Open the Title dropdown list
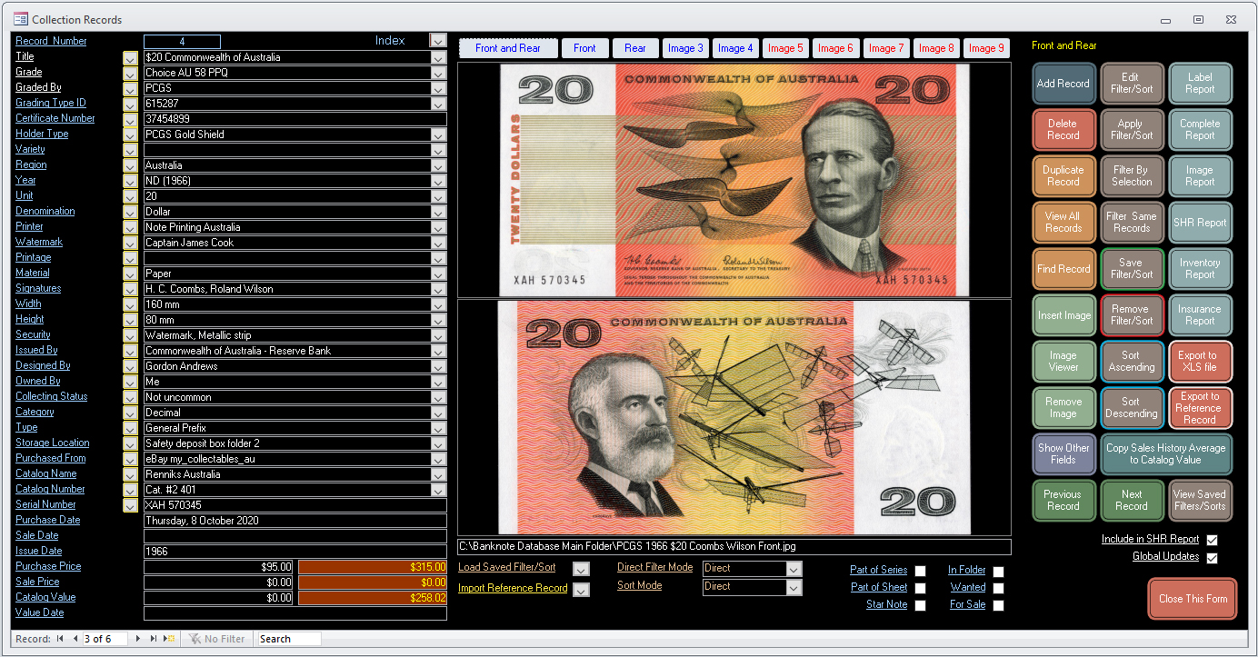This screenshot has width=1258, height=657. pyautogui.click(x=438, y=57)
